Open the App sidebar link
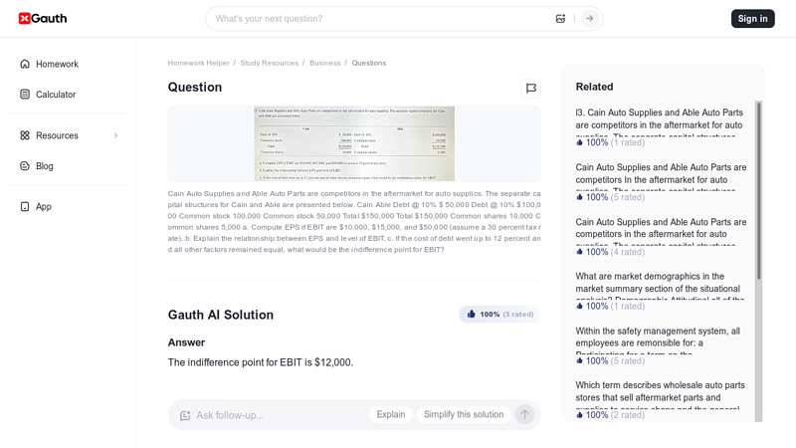796x448 pixels. [x=44, y=206]
